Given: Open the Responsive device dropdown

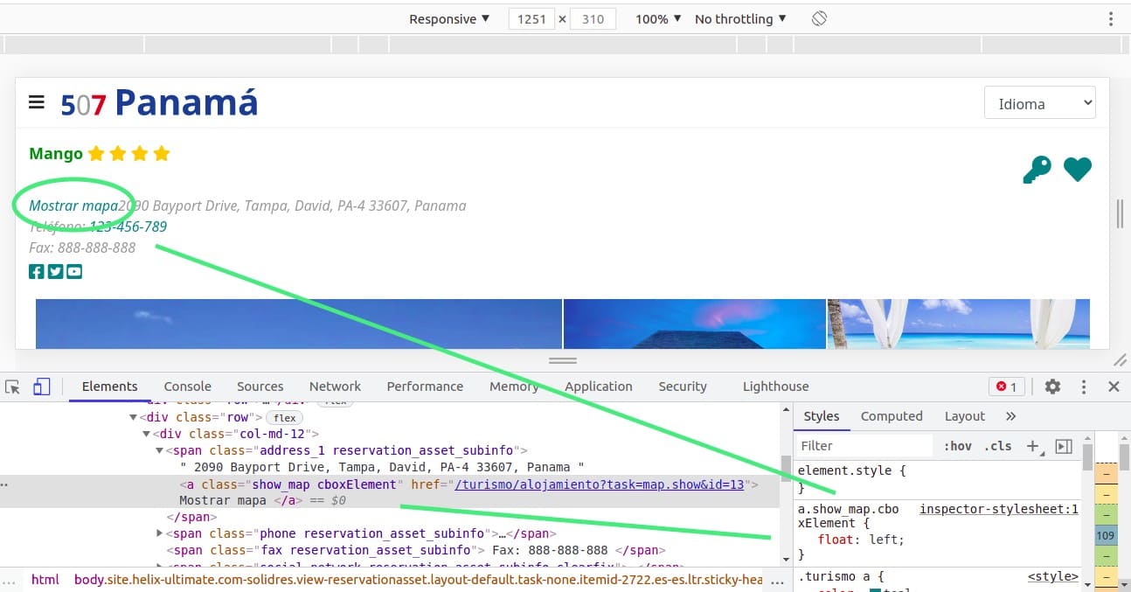Looking at the screenshot, I should point(449,19).
